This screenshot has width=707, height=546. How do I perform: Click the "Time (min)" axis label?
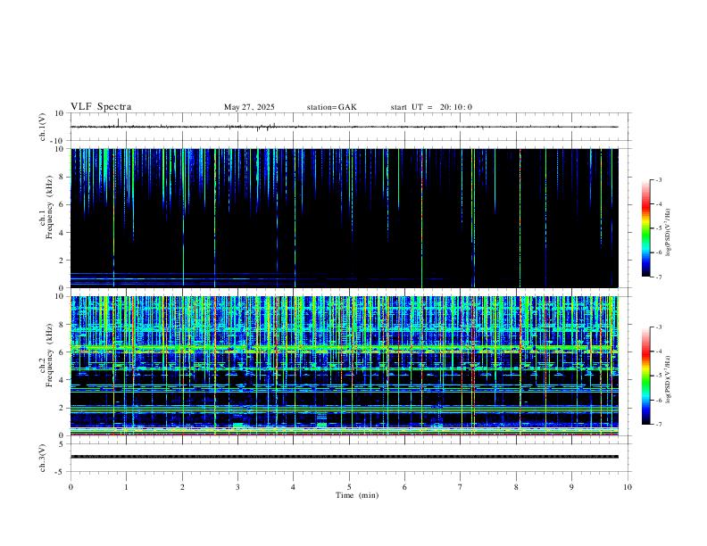point(357,495)
